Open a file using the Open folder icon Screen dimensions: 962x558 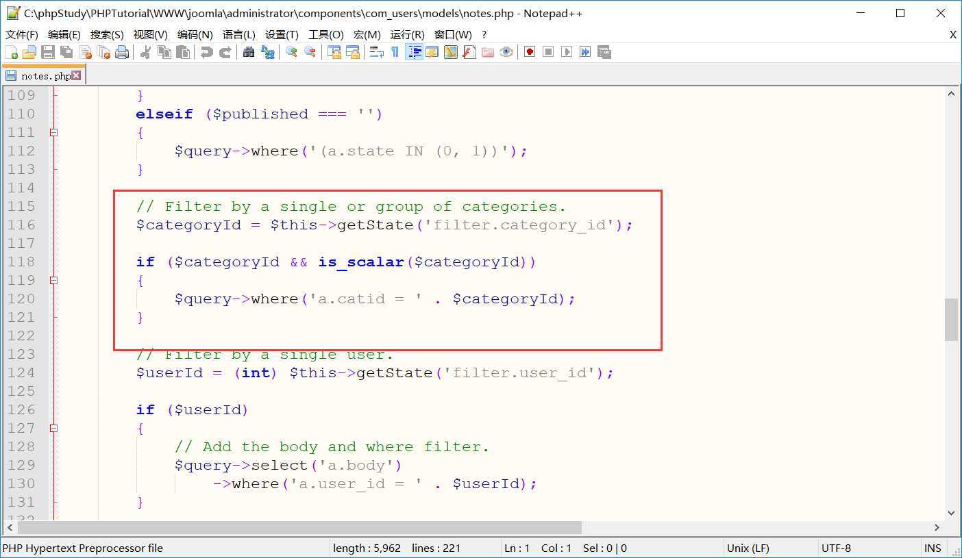(29, 52)
